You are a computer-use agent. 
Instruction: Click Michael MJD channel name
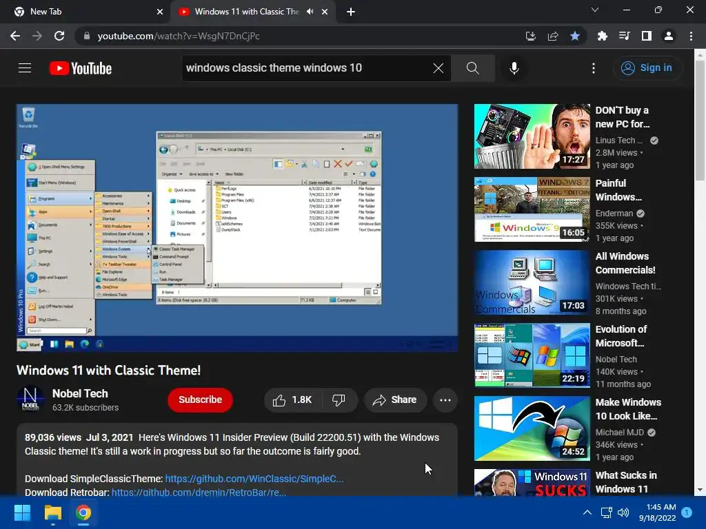pos(620,433)
